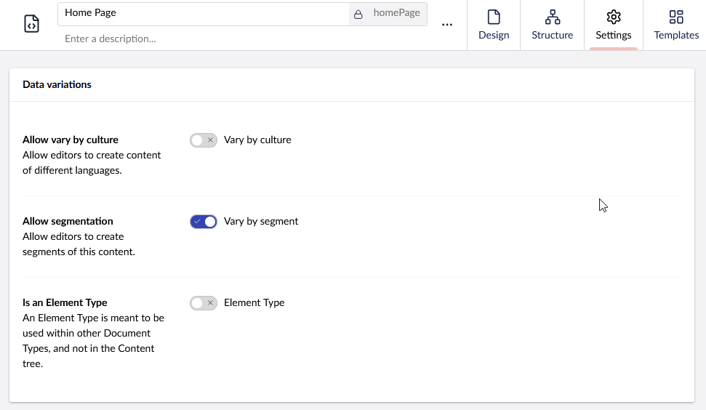Viewport: 706px width, 410px height.
Task: Click the Enter a description field
Action: coord(242,39)
